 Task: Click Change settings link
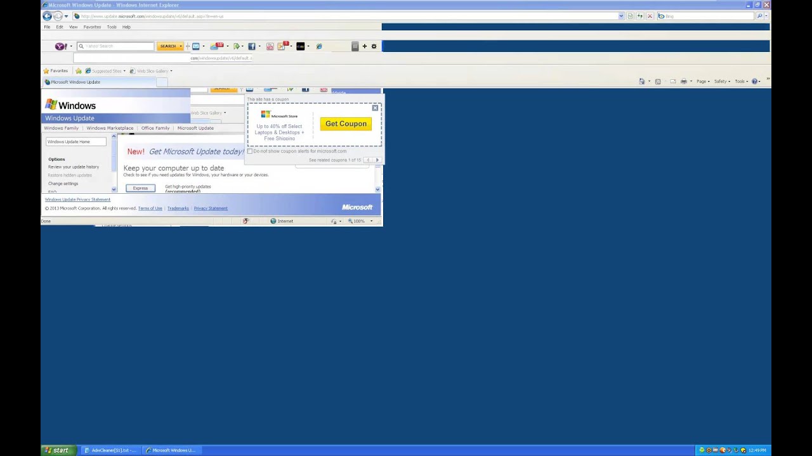(63, 184)
